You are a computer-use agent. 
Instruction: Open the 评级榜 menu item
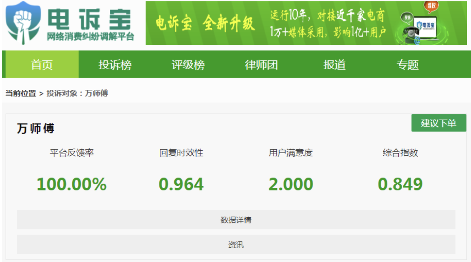(x=188, y=64)
